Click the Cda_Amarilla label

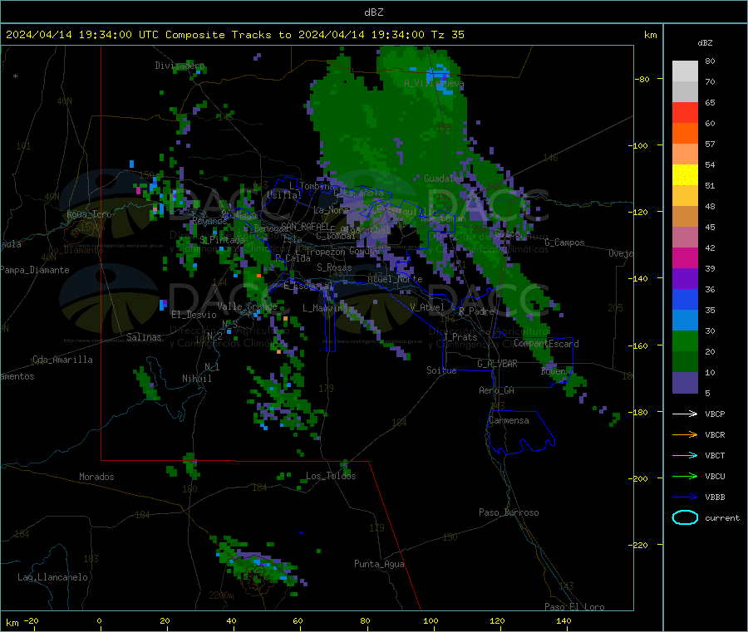(62, 360)
